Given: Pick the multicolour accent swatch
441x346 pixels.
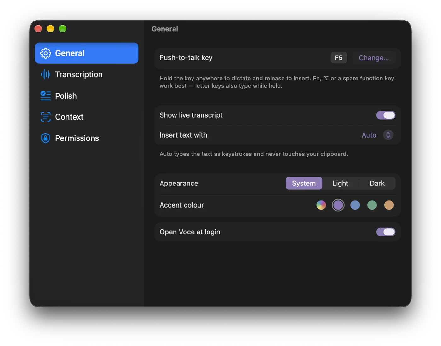Looking at the screenshot, I should (321, 205).
